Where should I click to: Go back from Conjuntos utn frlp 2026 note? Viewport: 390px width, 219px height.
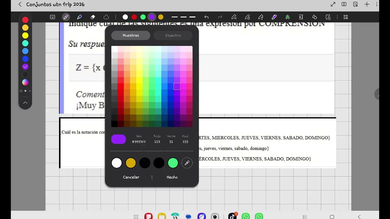click(x=20, y=5)
